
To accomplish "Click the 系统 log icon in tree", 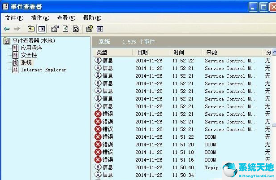I will pyautogui.click(x=15, y=62).
